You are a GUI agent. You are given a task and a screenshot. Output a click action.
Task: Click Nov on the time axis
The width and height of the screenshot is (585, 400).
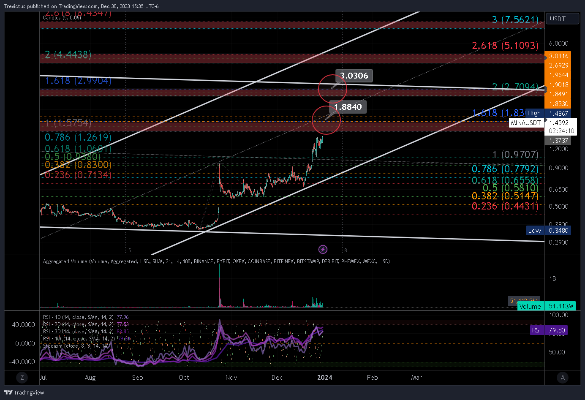coord(231,378)
